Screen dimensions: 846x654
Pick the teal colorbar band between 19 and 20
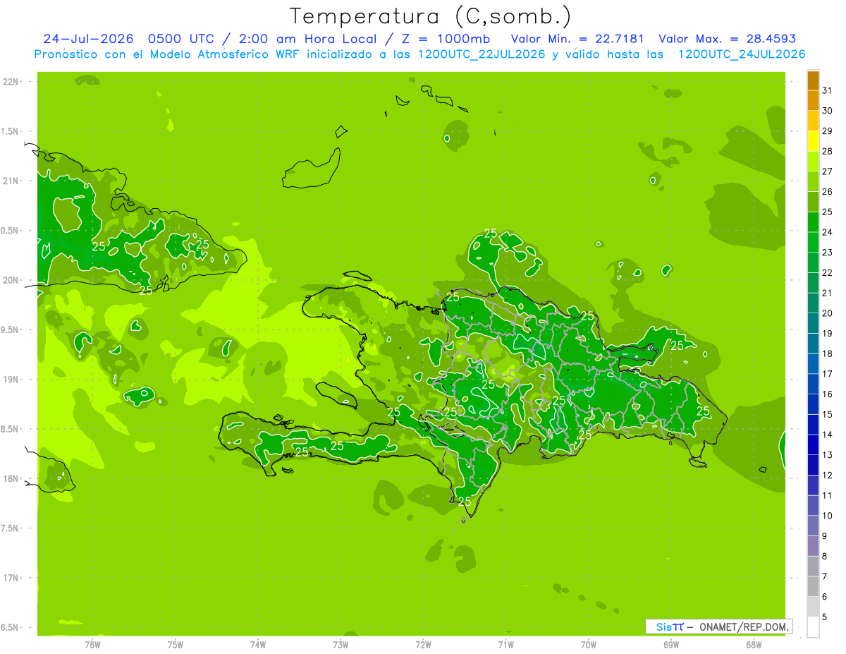[x=813, y=323]
